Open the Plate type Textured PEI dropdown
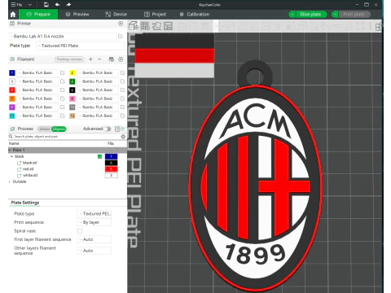Image resolution: width=391 pixels, height=293 pixels. coord(80,46)
